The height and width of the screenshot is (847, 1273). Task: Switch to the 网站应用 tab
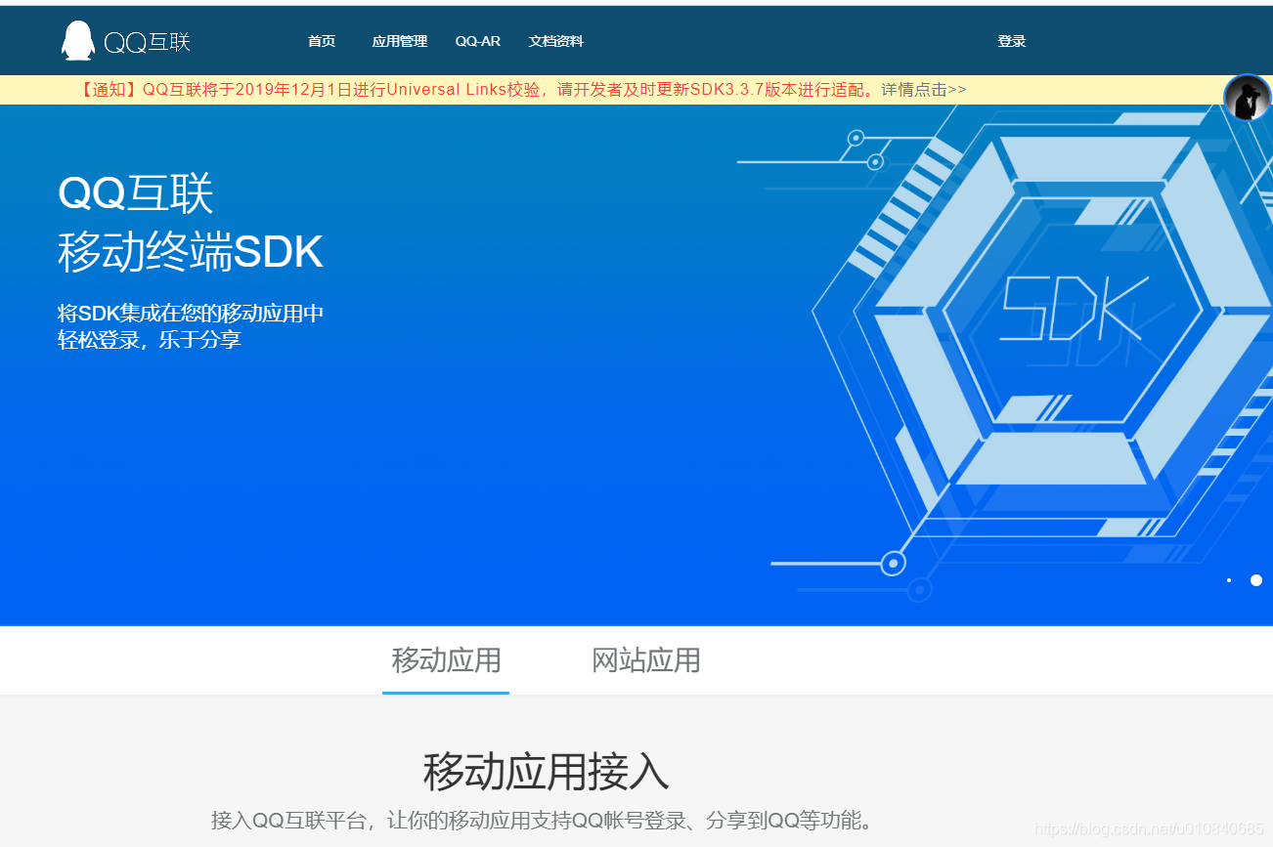tap(646, 661)
